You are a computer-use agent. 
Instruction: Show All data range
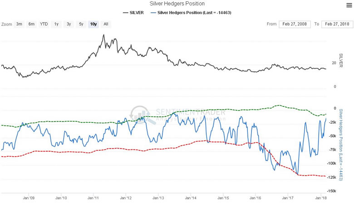(106, 24)
